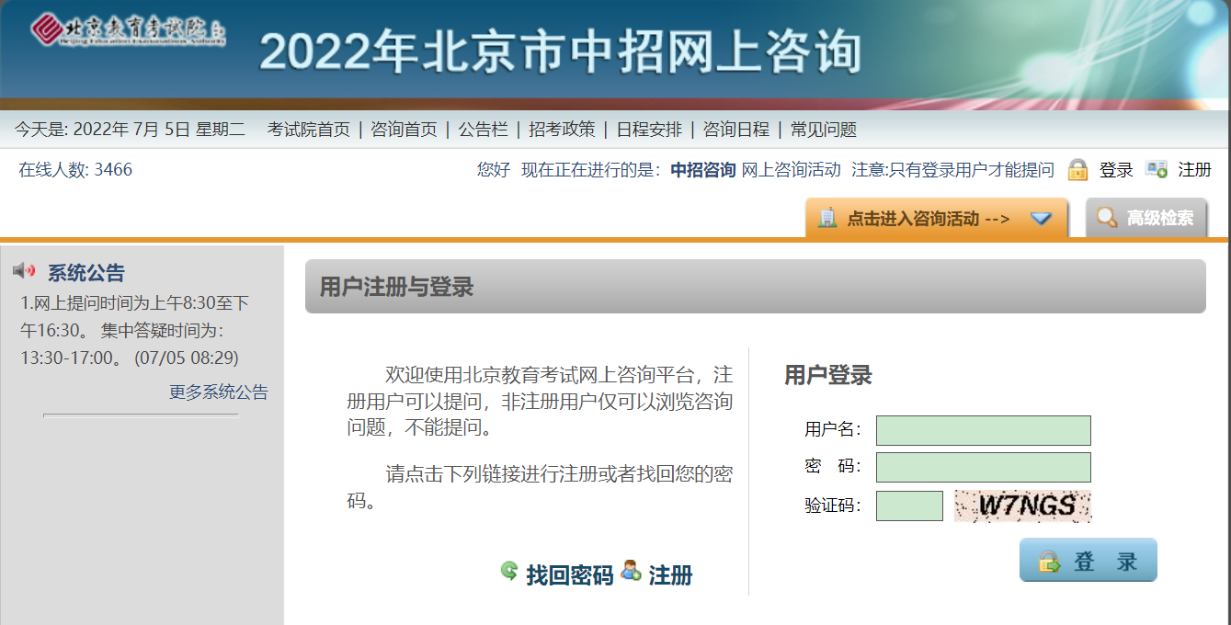This screenshot has width=1231, height=625.
Task: Click into the 验证码 input box
Action: click(909, 506)
